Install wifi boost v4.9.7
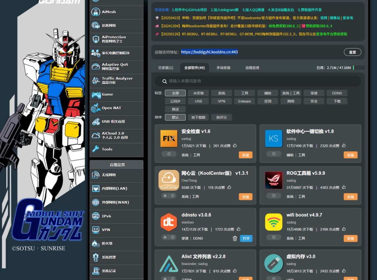 click(x=350, y=239)
